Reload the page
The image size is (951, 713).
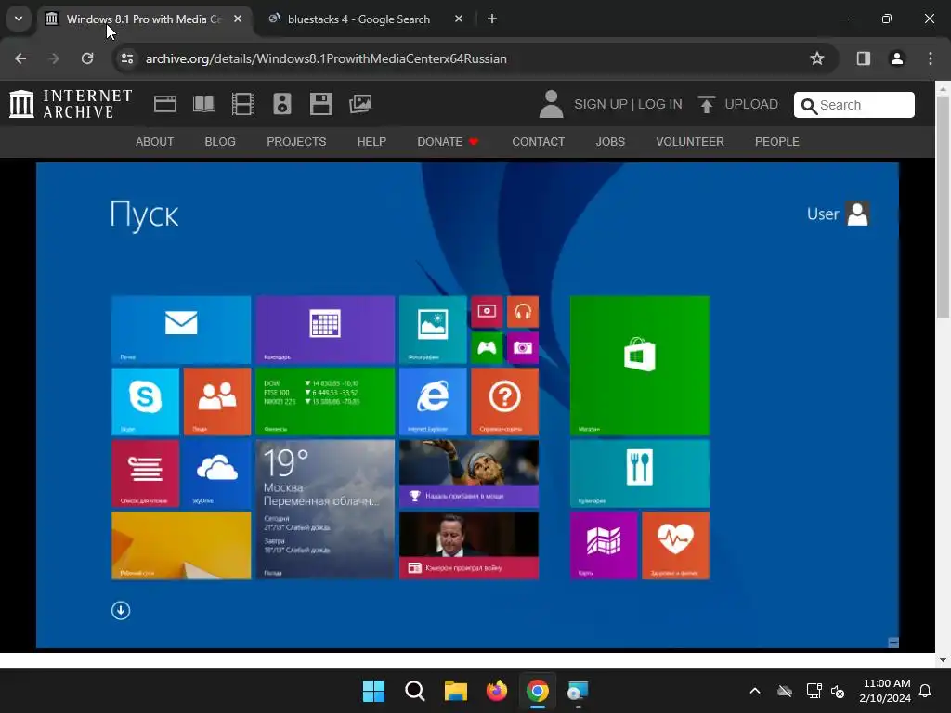coord(87,58)
